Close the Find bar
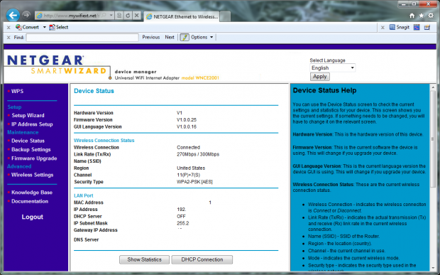 click(9, 38)
